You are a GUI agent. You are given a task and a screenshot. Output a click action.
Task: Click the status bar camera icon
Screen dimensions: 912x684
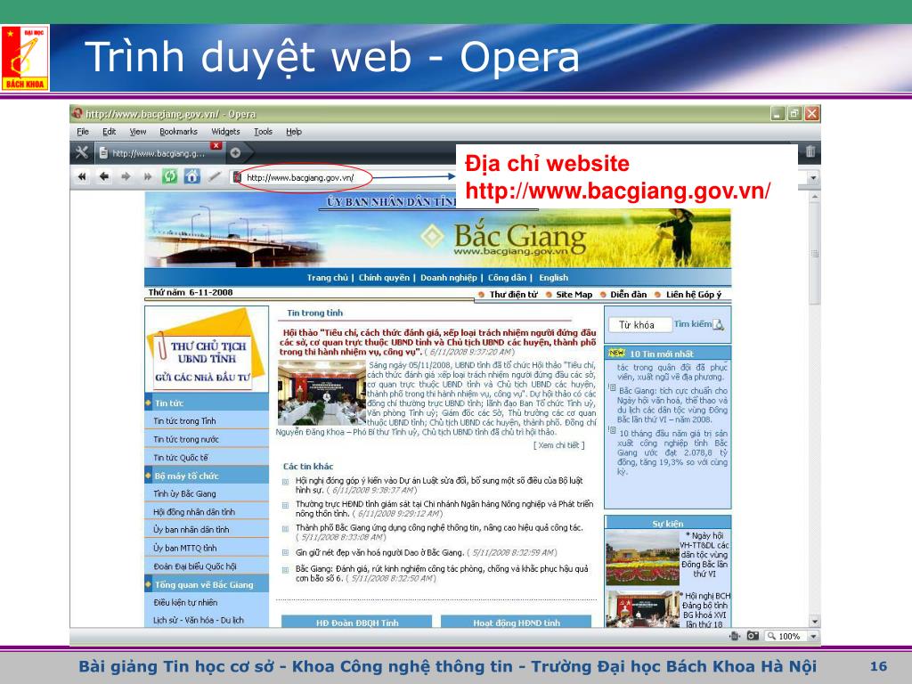coord(753,636)
